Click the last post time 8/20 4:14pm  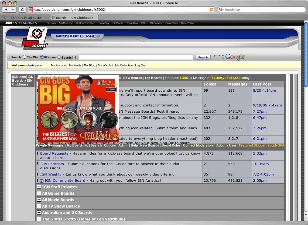pyautogui.click(x=264, y=91)
